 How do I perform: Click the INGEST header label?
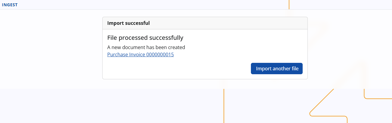(x=10, y=4)
